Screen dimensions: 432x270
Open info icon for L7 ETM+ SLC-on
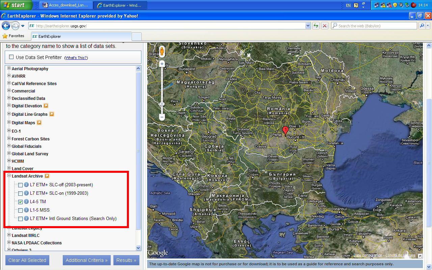click(x=26, y=193)
